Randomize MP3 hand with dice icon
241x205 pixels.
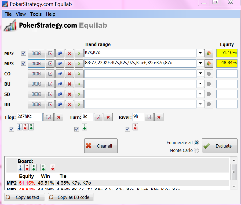[x=60, y=64]
